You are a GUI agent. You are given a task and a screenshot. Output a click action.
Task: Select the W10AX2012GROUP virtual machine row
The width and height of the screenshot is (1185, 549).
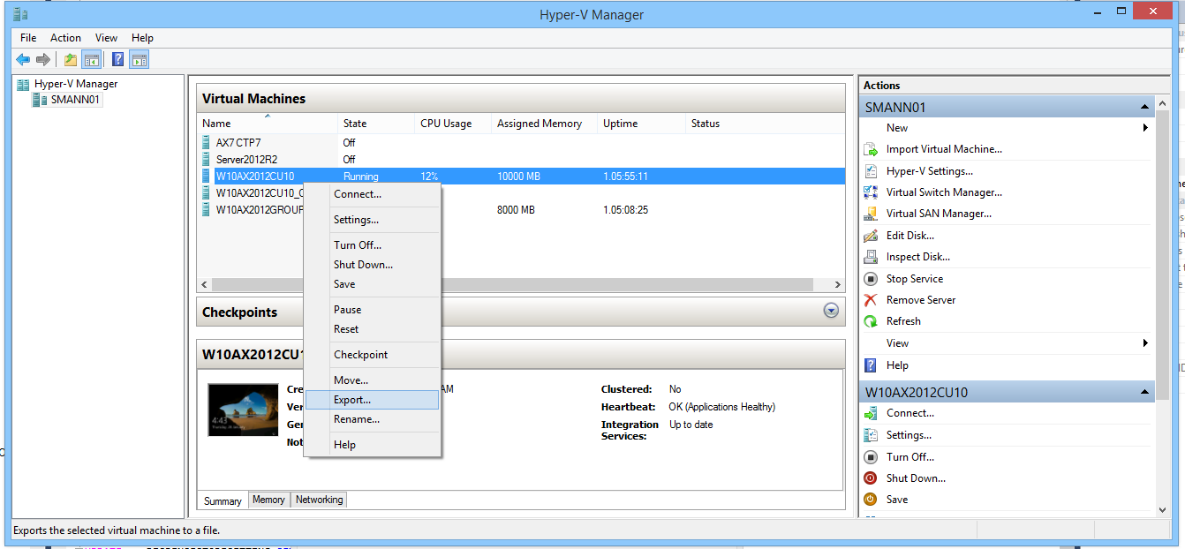tap(521, 210)
